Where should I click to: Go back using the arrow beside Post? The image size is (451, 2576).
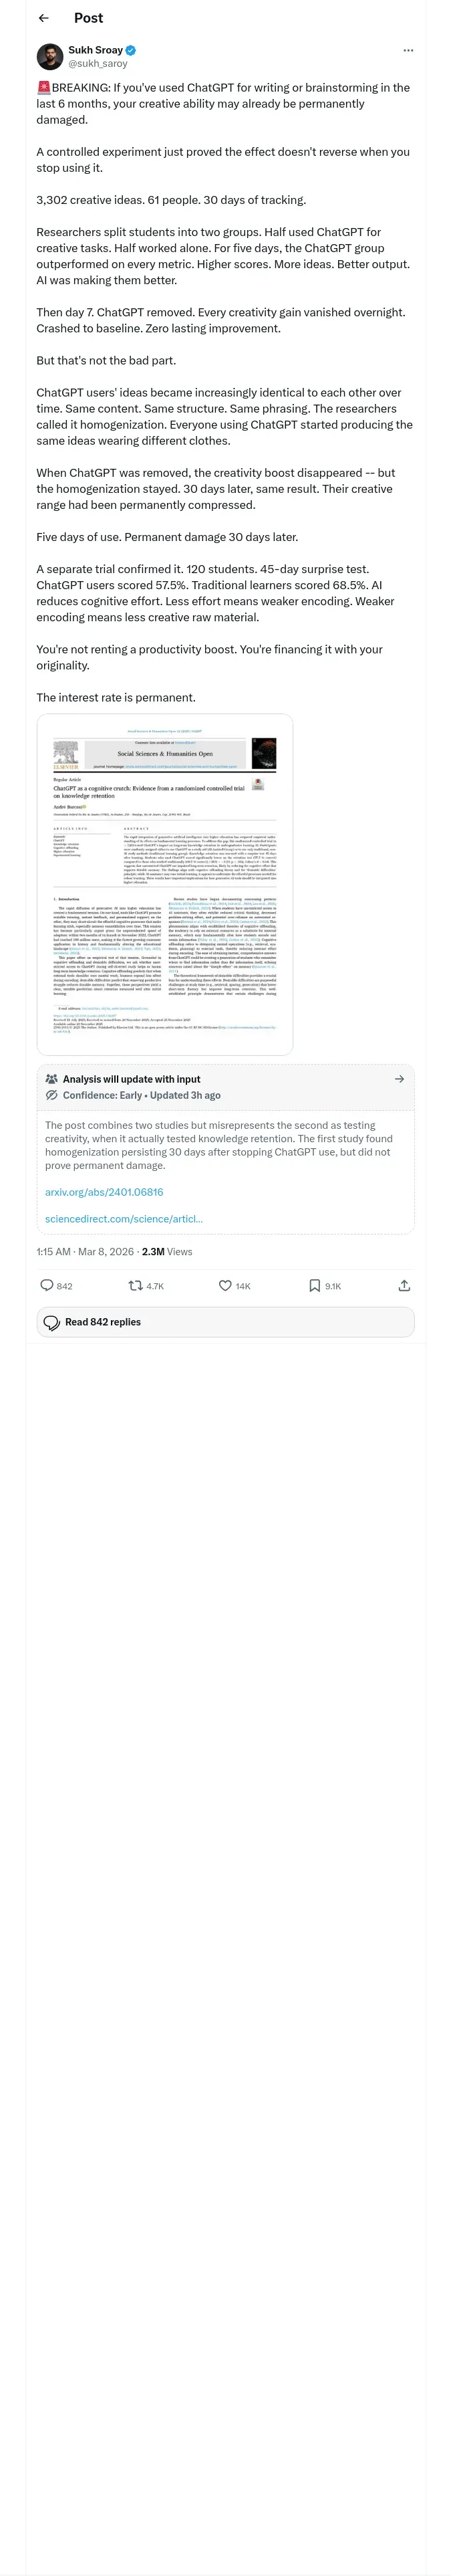click(x=43, y=18)
